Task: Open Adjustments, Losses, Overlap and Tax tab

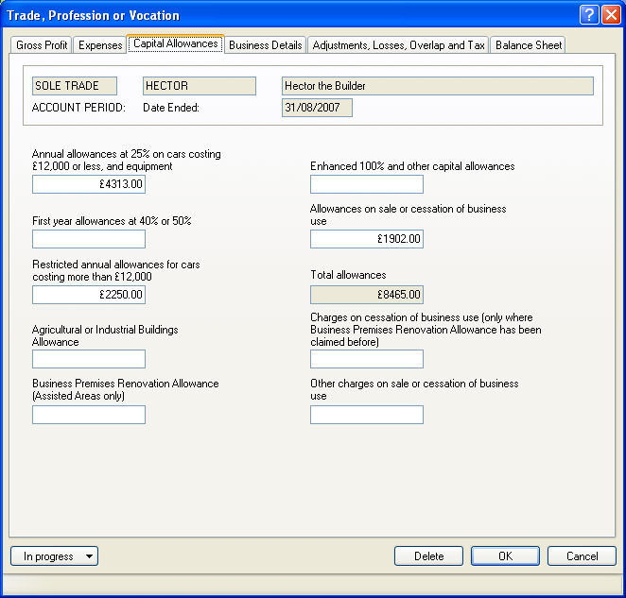Action: [398, 45]
